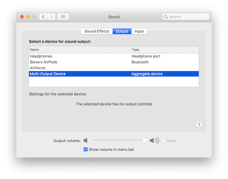Image resolution: width=228 pixels, height=179 pixels.
Task: Click the Output volume slider knob
Action: 144,141
